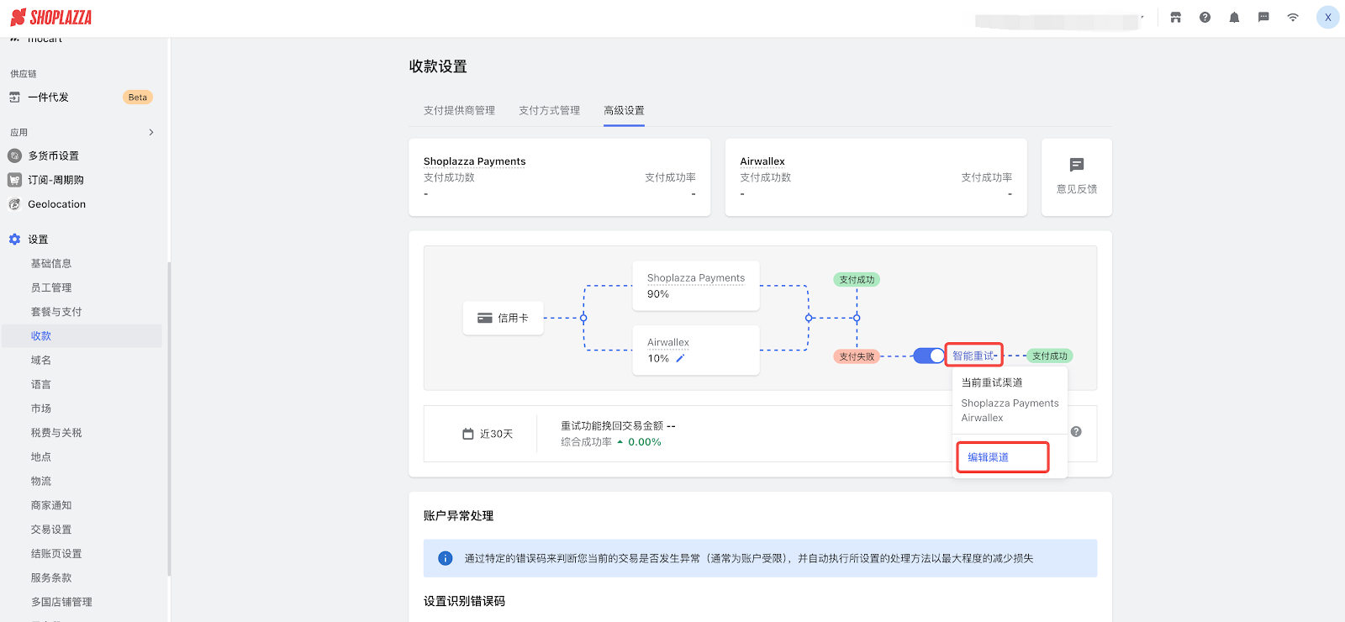Click Airwallex in retry channel popup
The width and height of the screenshot is (1345, 622).
[982, 418]
